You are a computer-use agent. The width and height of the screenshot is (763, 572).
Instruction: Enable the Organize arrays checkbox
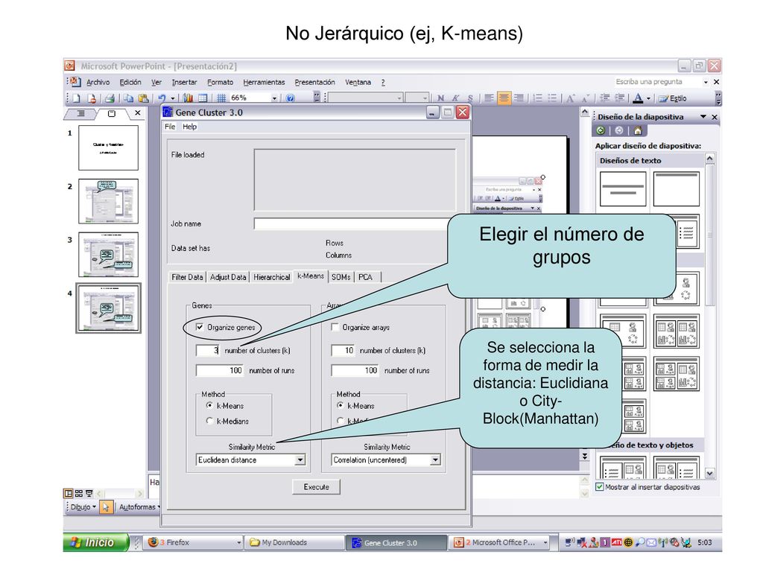coord(335,327)
